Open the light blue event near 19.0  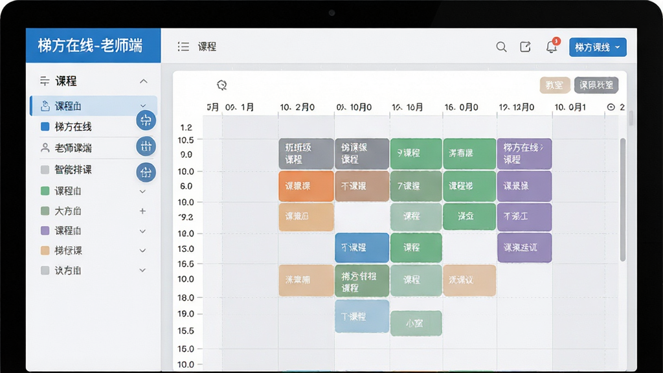362,316
